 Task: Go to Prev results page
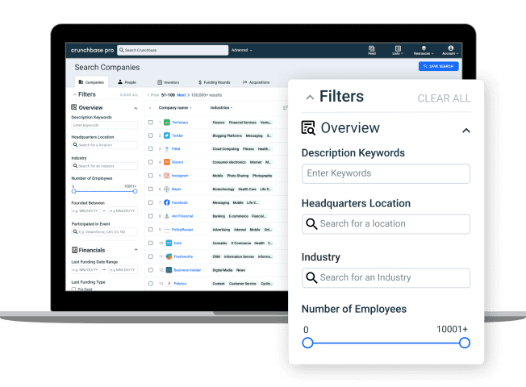pos(153,95)
